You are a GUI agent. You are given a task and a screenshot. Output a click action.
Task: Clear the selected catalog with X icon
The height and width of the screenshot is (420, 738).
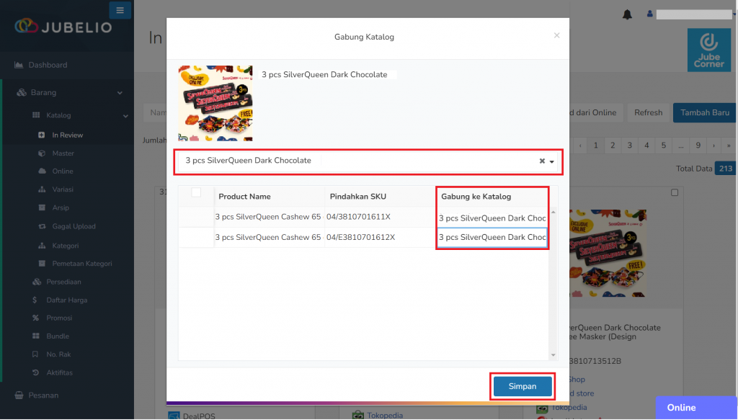[x=542, y=161]
